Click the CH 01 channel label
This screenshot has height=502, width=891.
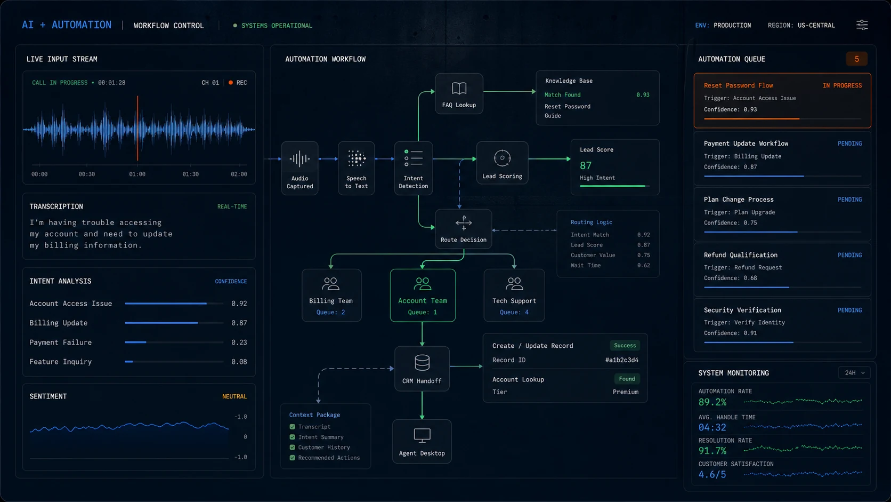click(210, 83)
